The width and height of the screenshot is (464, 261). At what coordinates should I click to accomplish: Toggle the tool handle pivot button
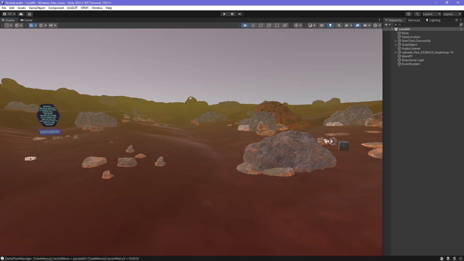8,26
